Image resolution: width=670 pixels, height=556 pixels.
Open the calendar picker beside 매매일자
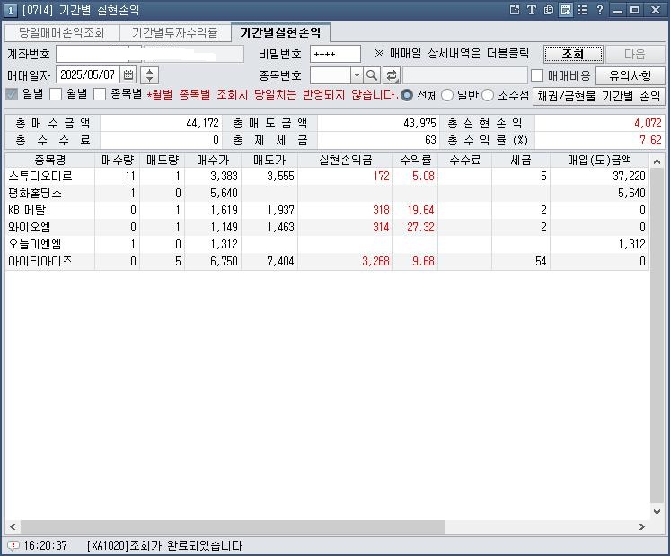pyautogui.click(x=128, y=75)
